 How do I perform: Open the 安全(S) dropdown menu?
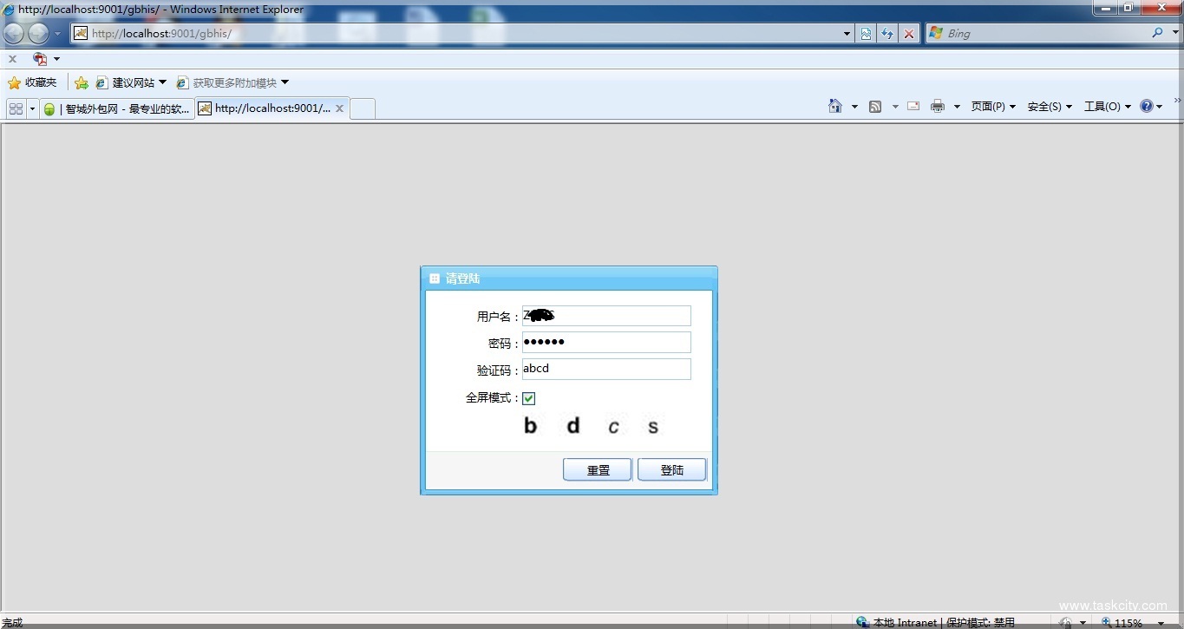[1049, 107]
